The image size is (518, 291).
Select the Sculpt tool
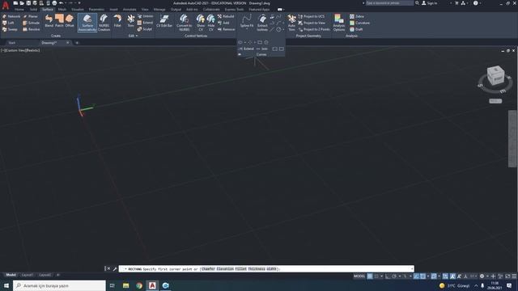coord(145,29)
